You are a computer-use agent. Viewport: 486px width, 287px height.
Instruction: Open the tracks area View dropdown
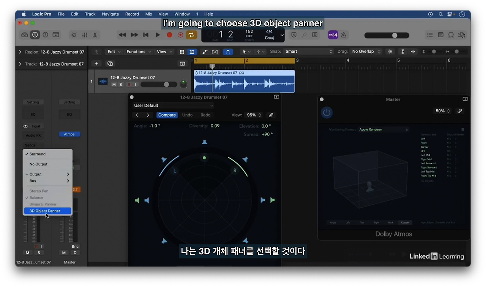pos(164,52)
